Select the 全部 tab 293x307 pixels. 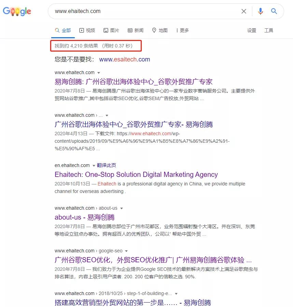pyautogui.click(x=63, y=30)
